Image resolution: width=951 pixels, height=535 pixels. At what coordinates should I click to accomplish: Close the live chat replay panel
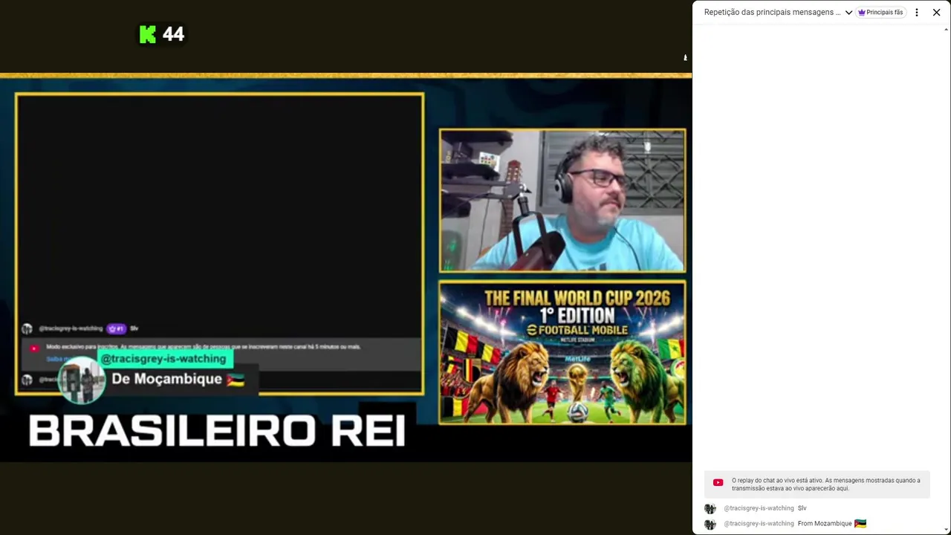tap(936, 13)
